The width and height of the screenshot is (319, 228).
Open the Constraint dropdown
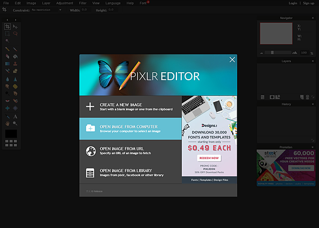(x=46, y=10)
